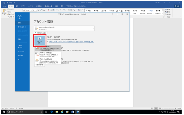
Task: Select Account Settings (A) menu entry
Action: tap(48, 48)
